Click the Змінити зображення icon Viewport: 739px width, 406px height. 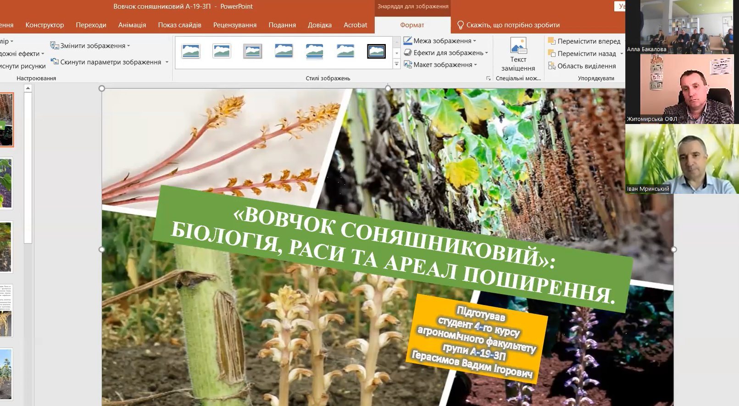pos(54,45)
